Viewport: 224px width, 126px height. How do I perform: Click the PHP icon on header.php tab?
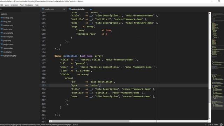tap(43, 9)
